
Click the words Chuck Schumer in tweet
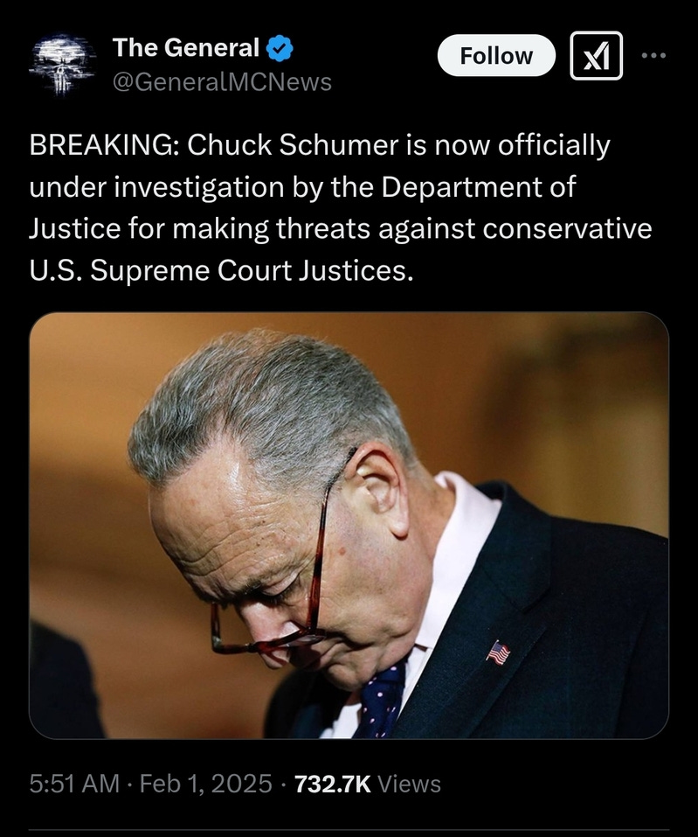(x=293, y=145)
